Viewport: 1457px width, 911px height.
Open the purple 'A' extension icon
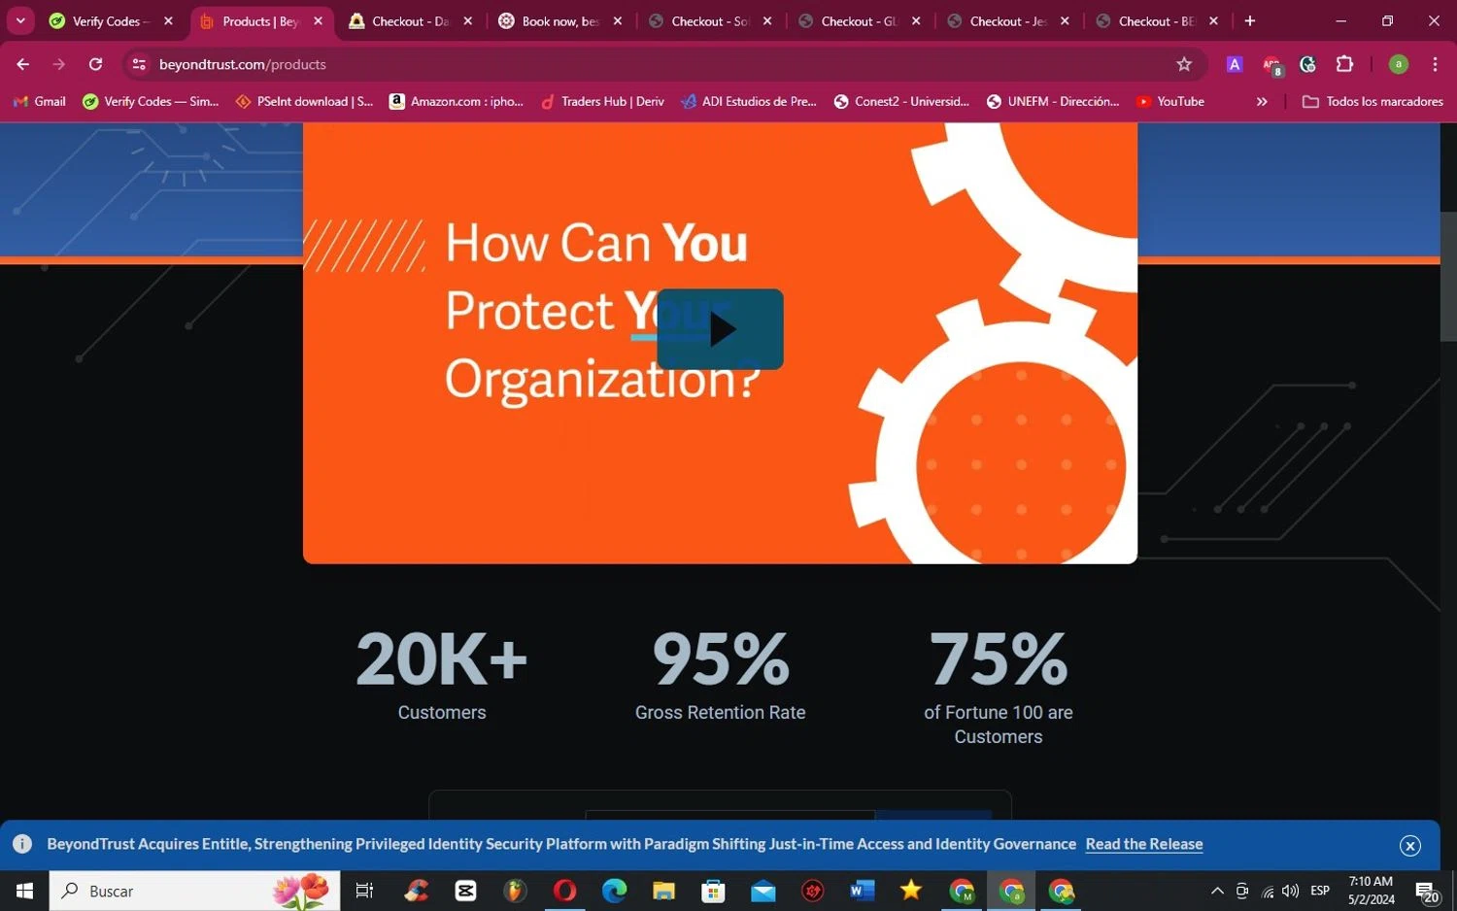pos(1235,64)
